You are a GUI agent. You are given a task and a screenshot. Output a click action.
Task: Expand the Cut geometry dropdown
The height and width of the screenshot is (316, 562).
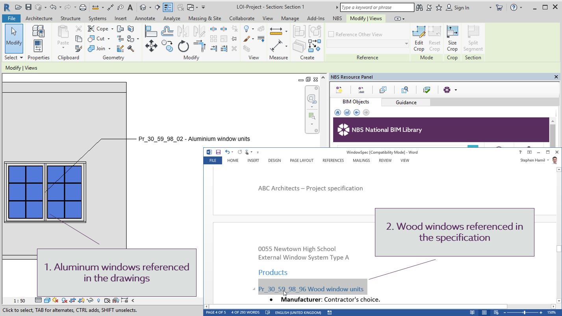click(109, 39)
